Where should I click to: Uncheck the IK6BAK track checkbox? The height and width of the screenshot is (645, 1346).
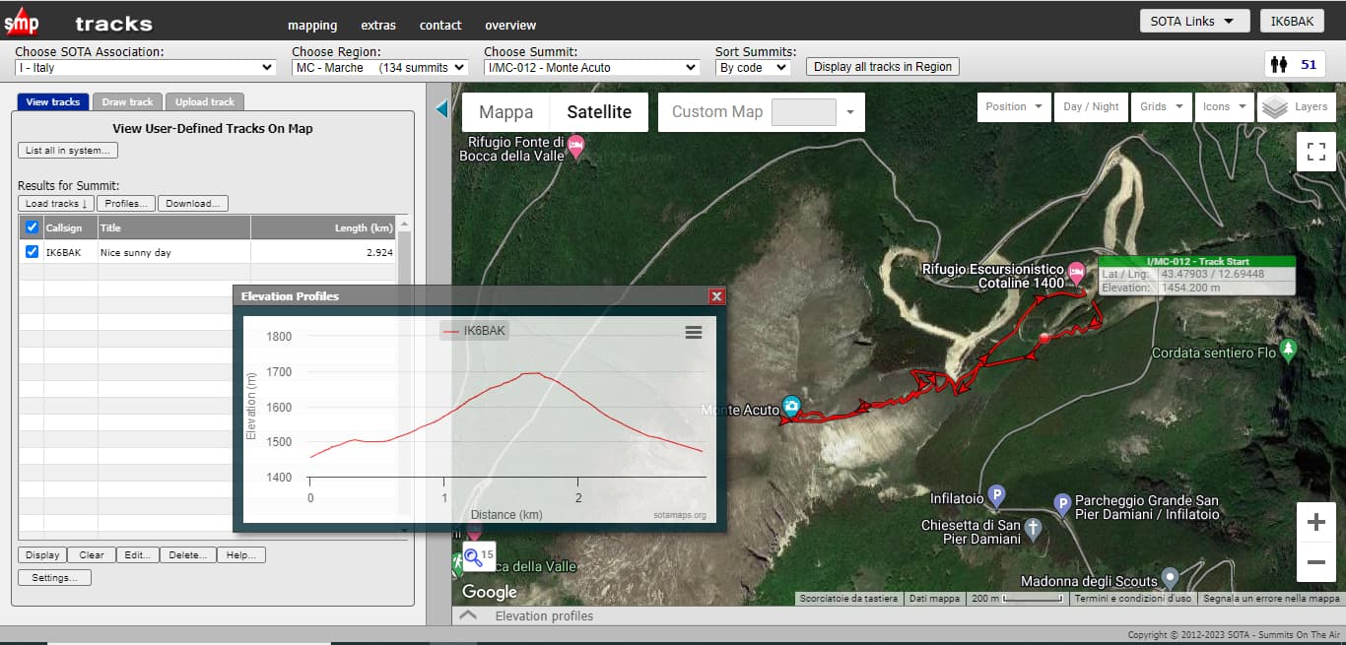point(32,252)
